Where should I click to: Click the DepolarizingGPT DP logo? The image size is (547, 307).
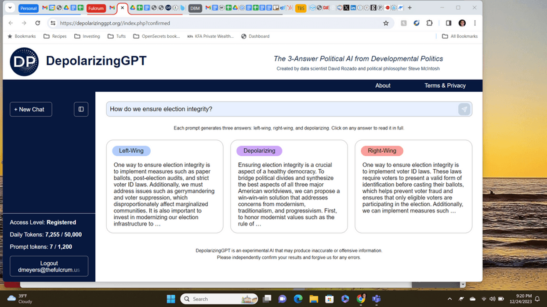pos(24,62)
